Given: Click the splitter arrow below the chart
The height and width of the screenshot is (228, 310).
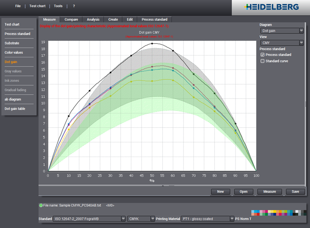Looking at the screenshot, I should coord(163,186).
